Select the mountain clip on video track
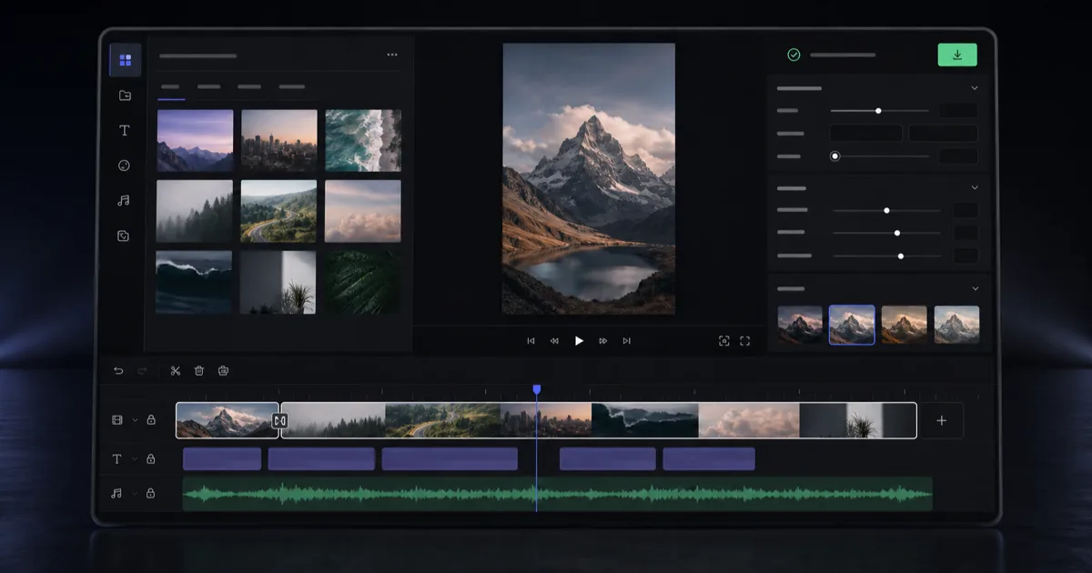1092x573 pixels. [x=227, y=420]
